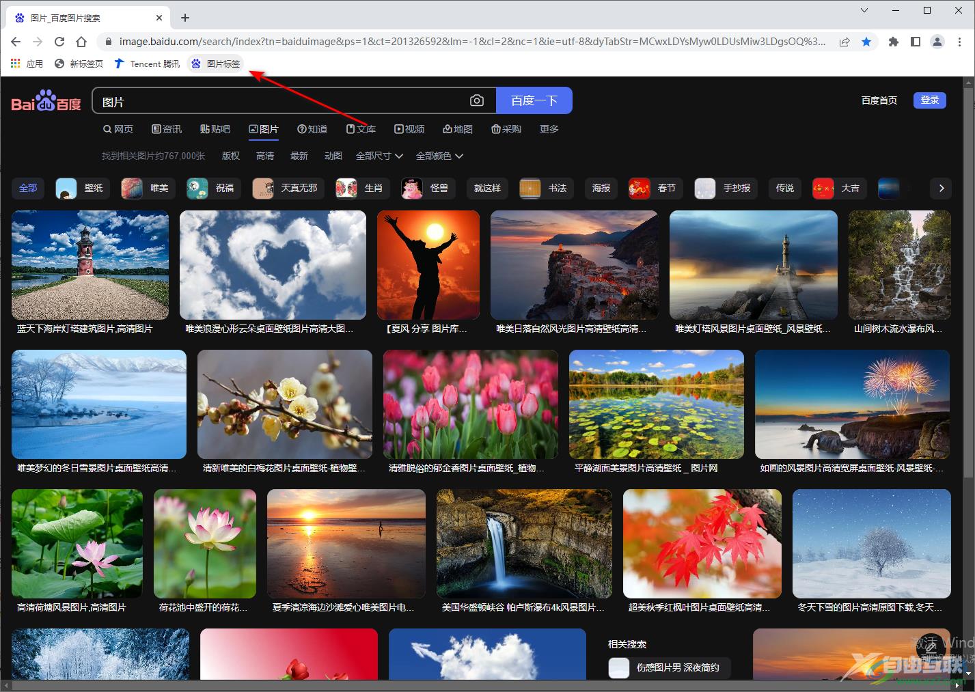Filter results by 版权
This screenshot has height=692, width=975.
(231, 156)
